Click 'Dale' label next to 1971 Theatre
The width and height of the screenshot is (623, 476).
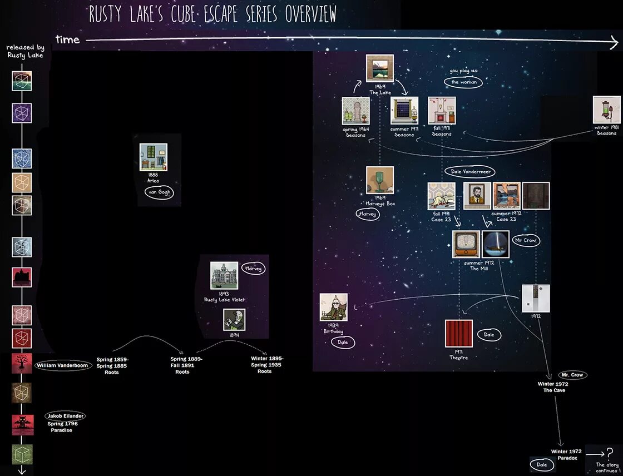489,335
